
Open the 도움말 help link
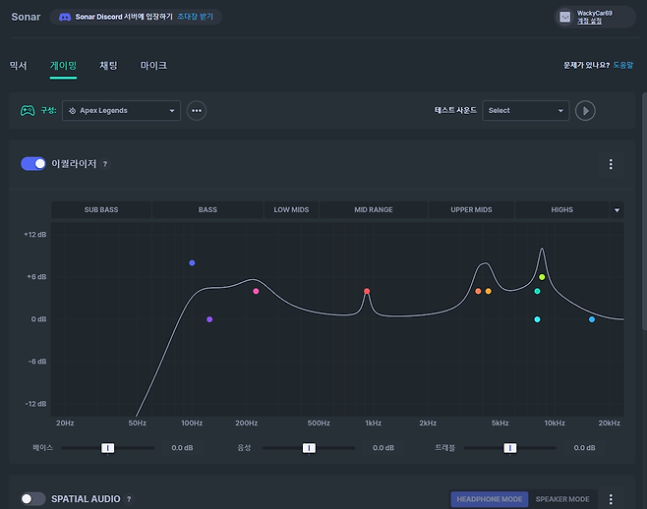pyautogui.click(x=623, y=65)
